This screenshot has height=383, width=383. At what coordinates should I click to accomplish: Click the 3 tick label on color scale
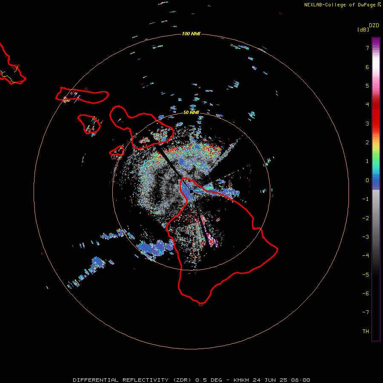(x=367, y=123)
